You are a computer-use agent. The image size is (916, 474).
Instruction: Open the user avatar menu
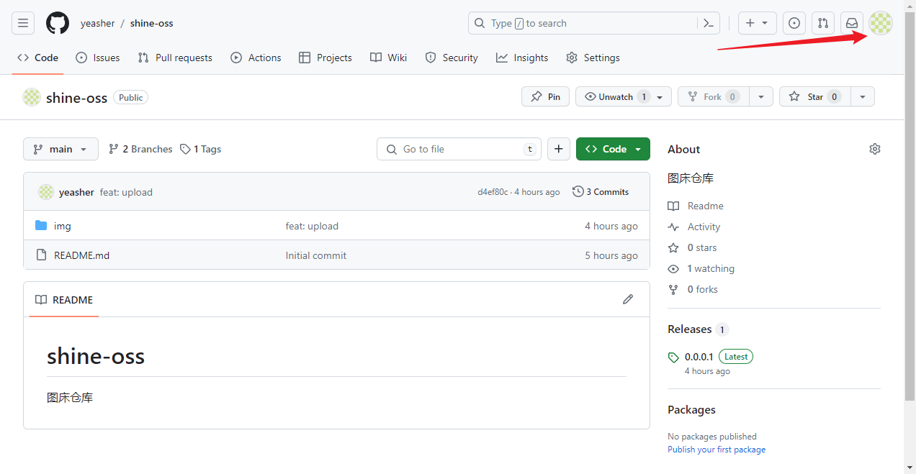tap(881, 23)
